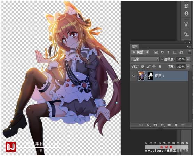
Task: Toggle lock all padlock icon
Action: (160, 67)
